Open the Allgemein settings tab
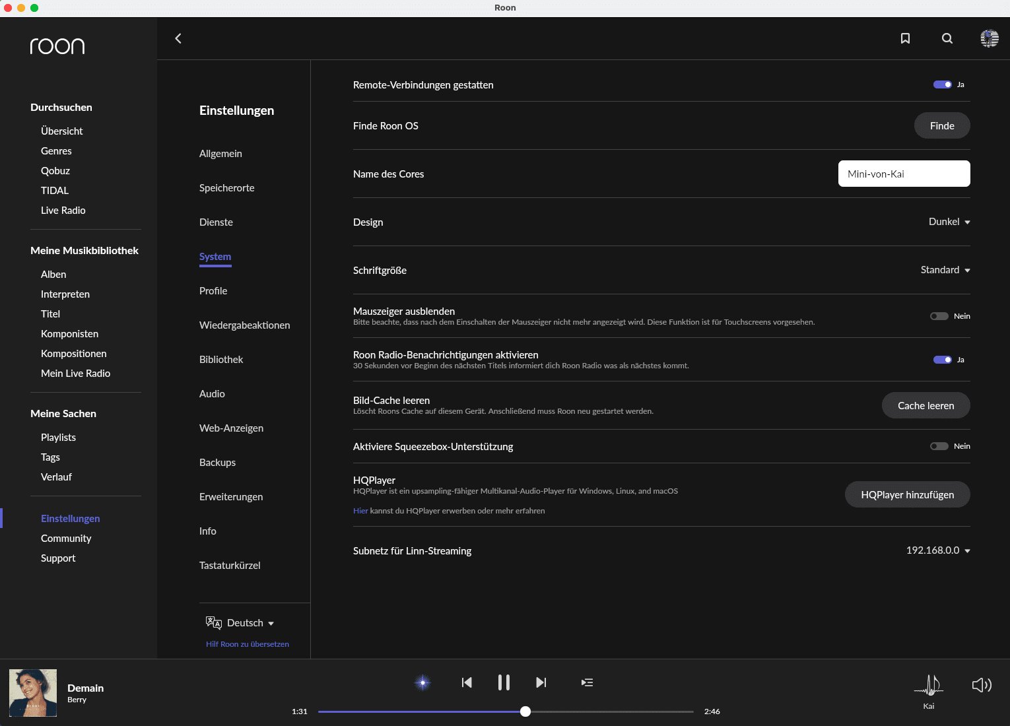Screen dimensions: 1010x726 (220, 154)
